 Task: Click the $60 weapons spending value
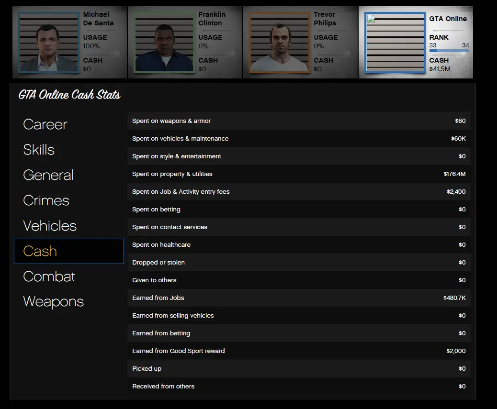pos(460,121)
